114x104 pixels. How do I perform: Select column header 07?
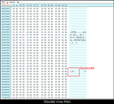point(37,5)
